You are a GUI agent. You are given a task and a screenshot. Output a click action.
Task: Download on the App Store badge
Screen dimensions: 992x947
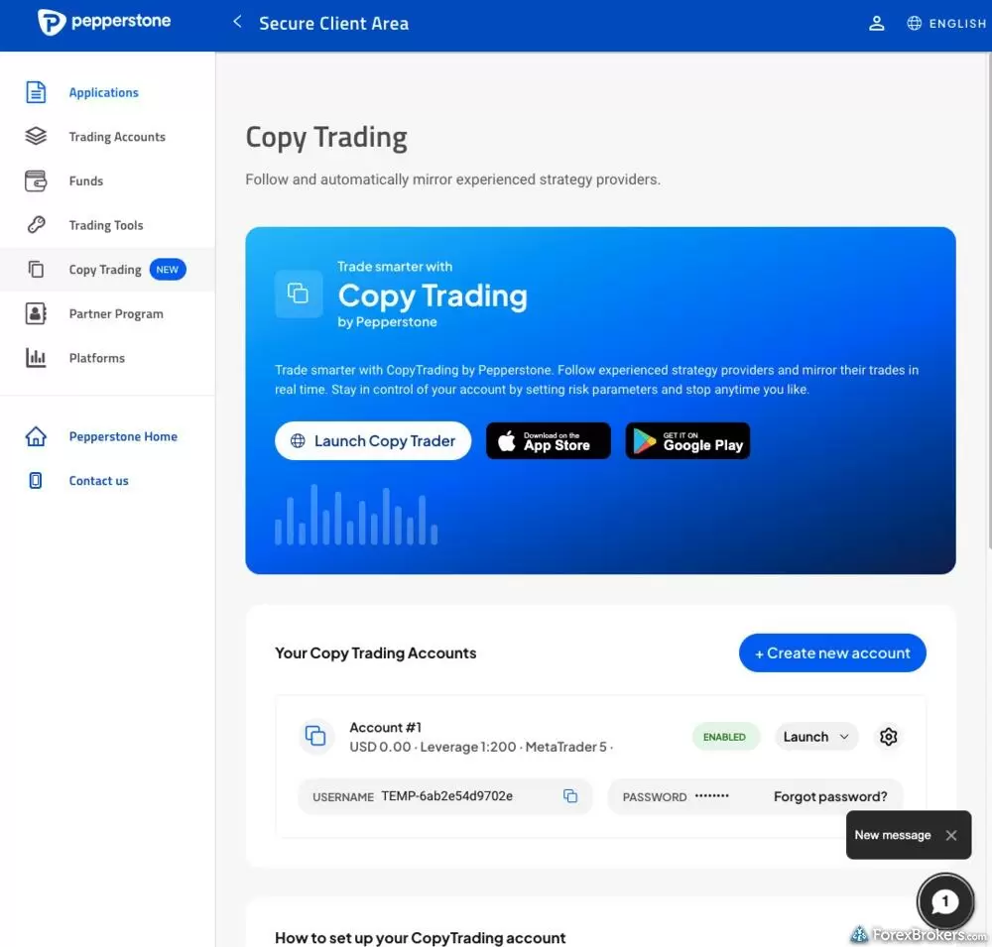tap(548, 440)
